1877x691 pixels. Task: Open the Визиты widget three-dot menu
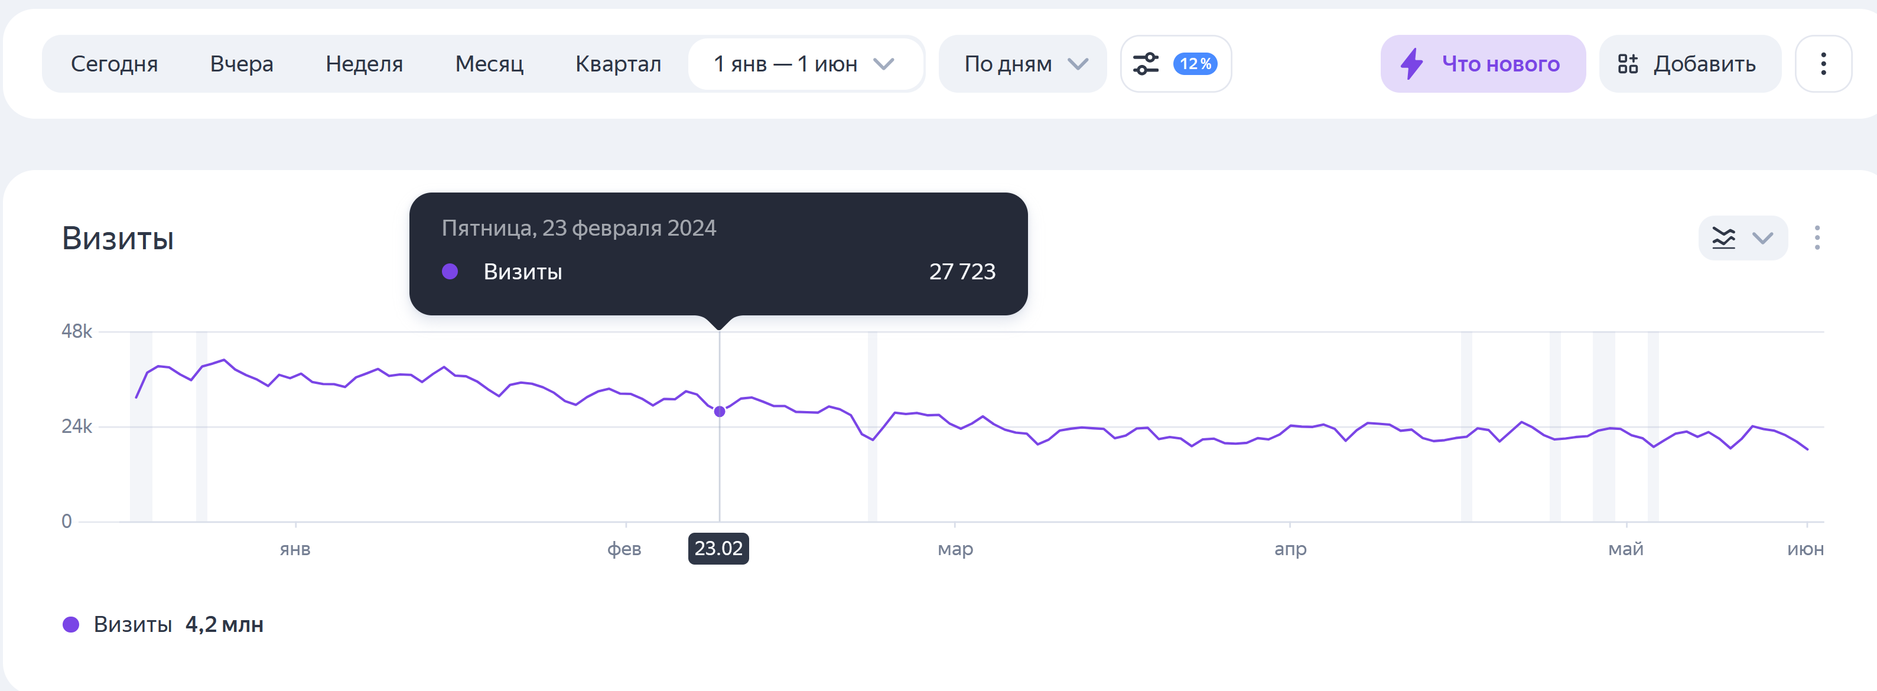[x=1817, y=238]
